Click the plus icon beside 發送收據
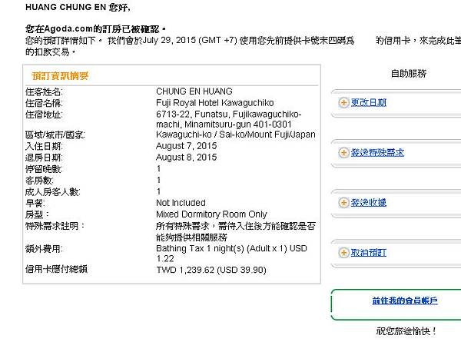Screen dimensions: 461x342 343,202
